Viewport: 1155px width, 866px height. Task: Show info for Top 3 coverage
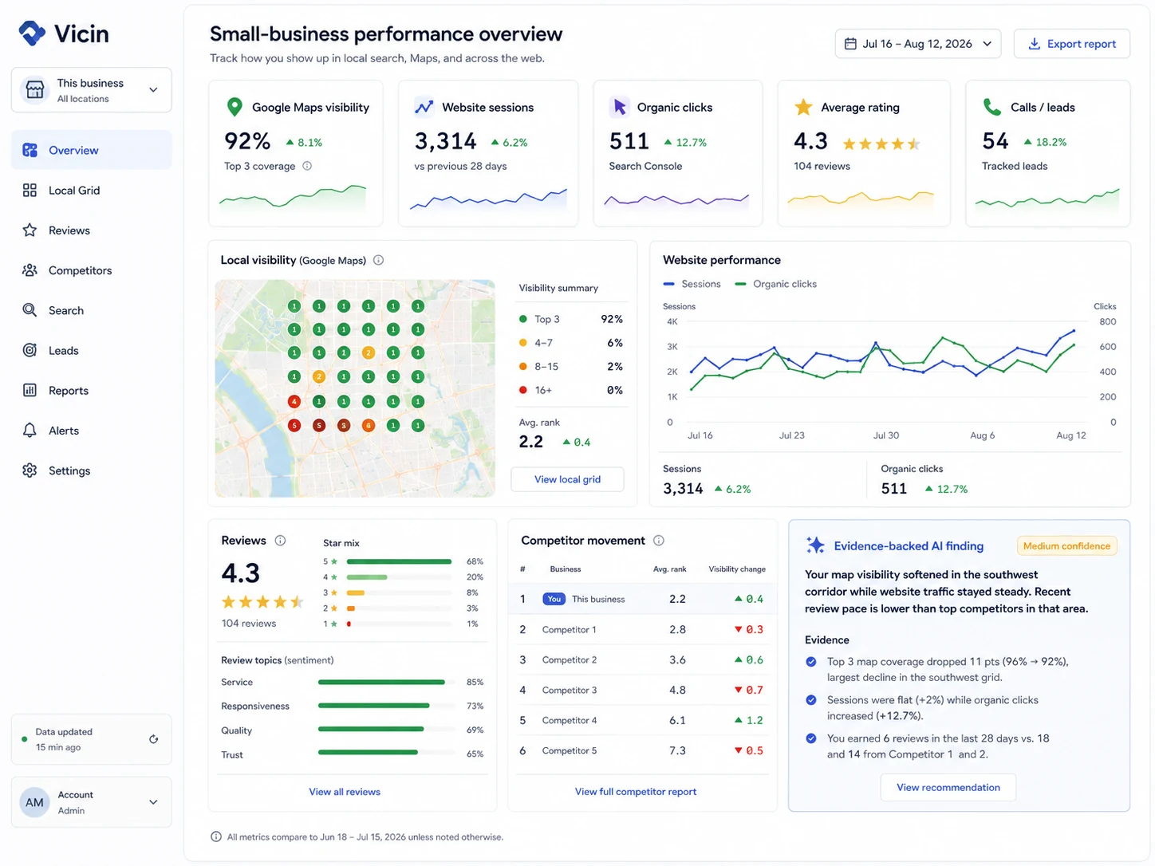[x=307, y=166]
